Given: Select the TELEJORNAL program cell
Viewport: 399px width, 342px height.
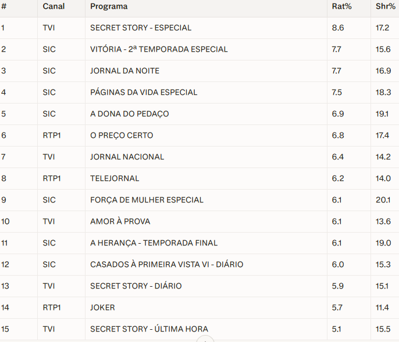Looking at the screenshot, I should click(x=115, y=179).
